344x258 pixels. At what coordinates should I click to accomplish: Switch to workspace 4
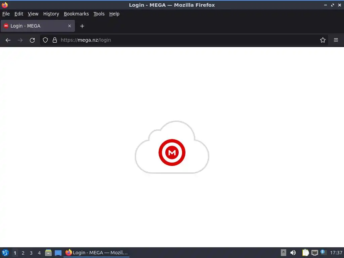[39, 253]
